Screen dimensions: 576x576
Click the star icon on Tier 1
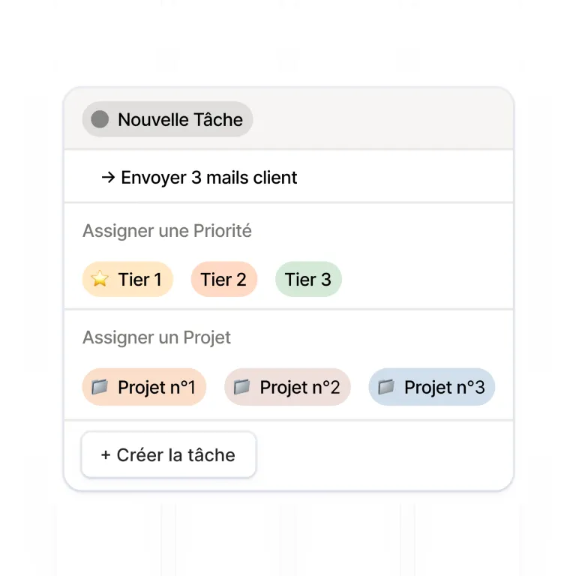point(100,278)
